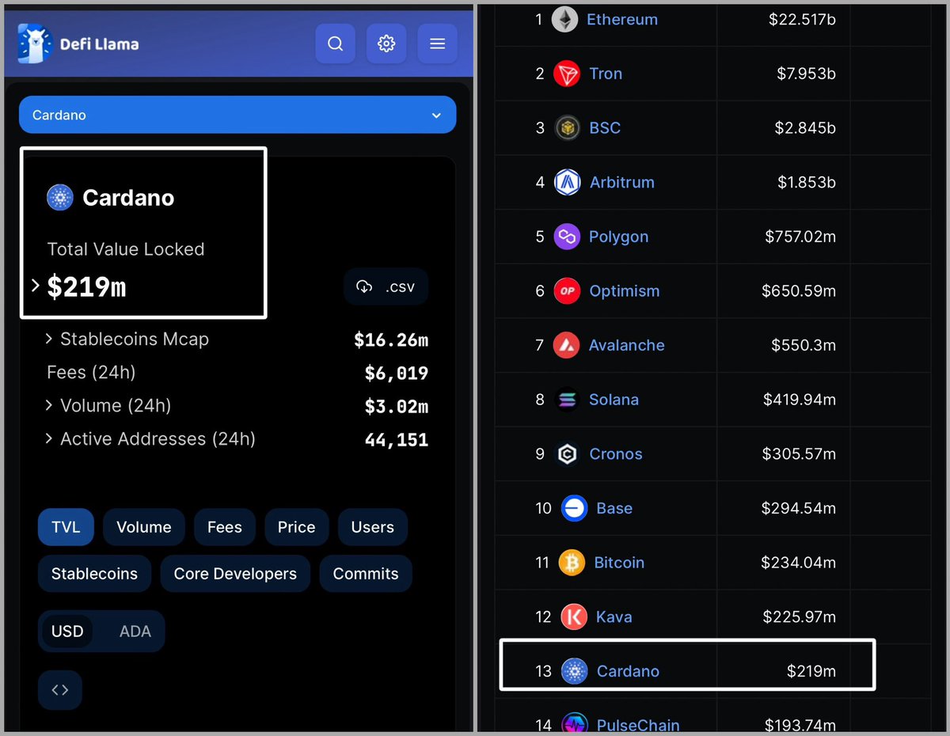950x736 pixels.
Task: Open the settings gear icon
Action: pos(386,44)
